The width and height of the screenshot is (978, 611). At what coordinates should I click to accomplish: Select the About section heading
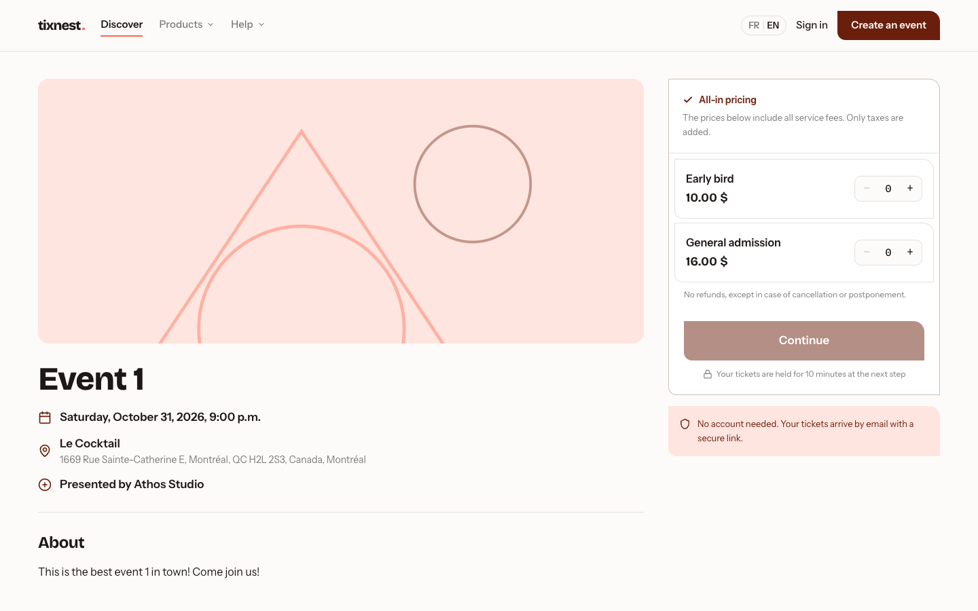click(x=61, y=542)
